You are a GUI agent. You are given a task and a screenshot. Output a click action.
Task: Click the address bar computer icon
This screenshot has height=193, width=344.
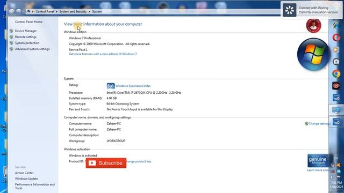click(x=28, y=11)
